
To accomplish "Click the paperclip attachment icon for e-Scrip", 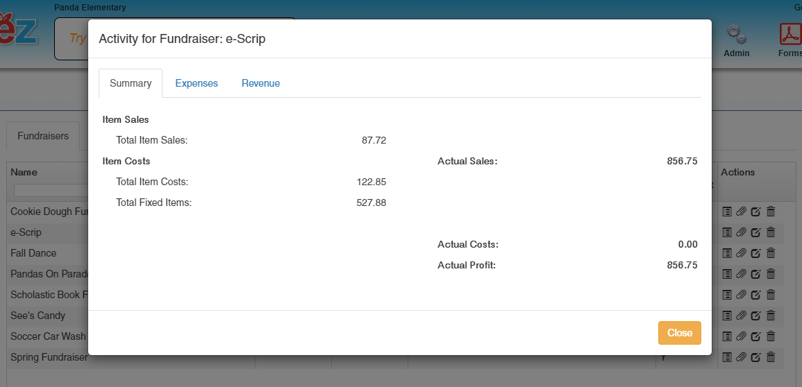I will click(741, 232).
